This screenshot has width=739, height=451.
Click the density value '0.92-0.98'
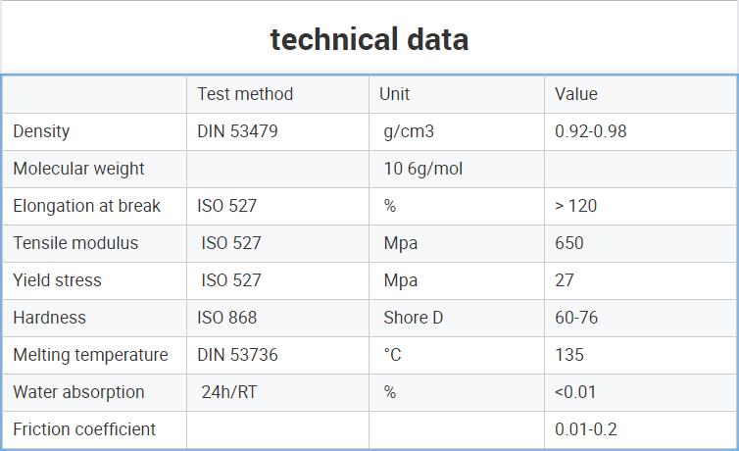click(x=591, y=131)
